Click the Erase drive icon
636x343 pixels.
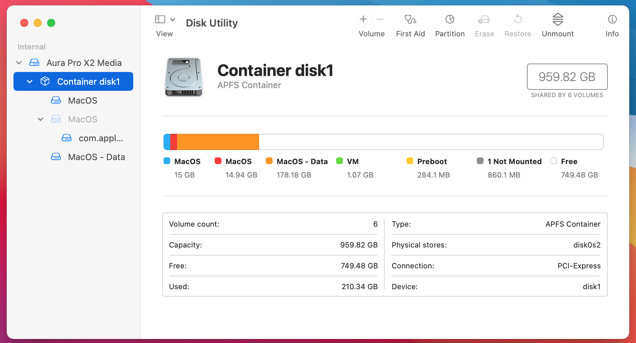tap(484, 20)
